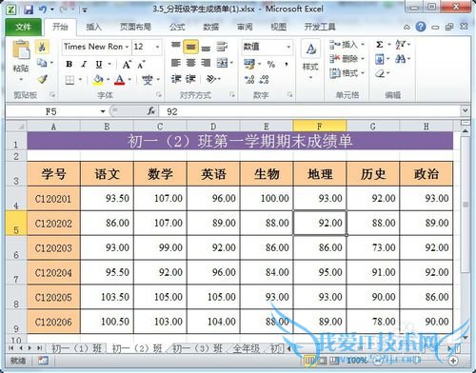Click Merge and Center icon
Screen dimensions: 476x373
point(223,63)
